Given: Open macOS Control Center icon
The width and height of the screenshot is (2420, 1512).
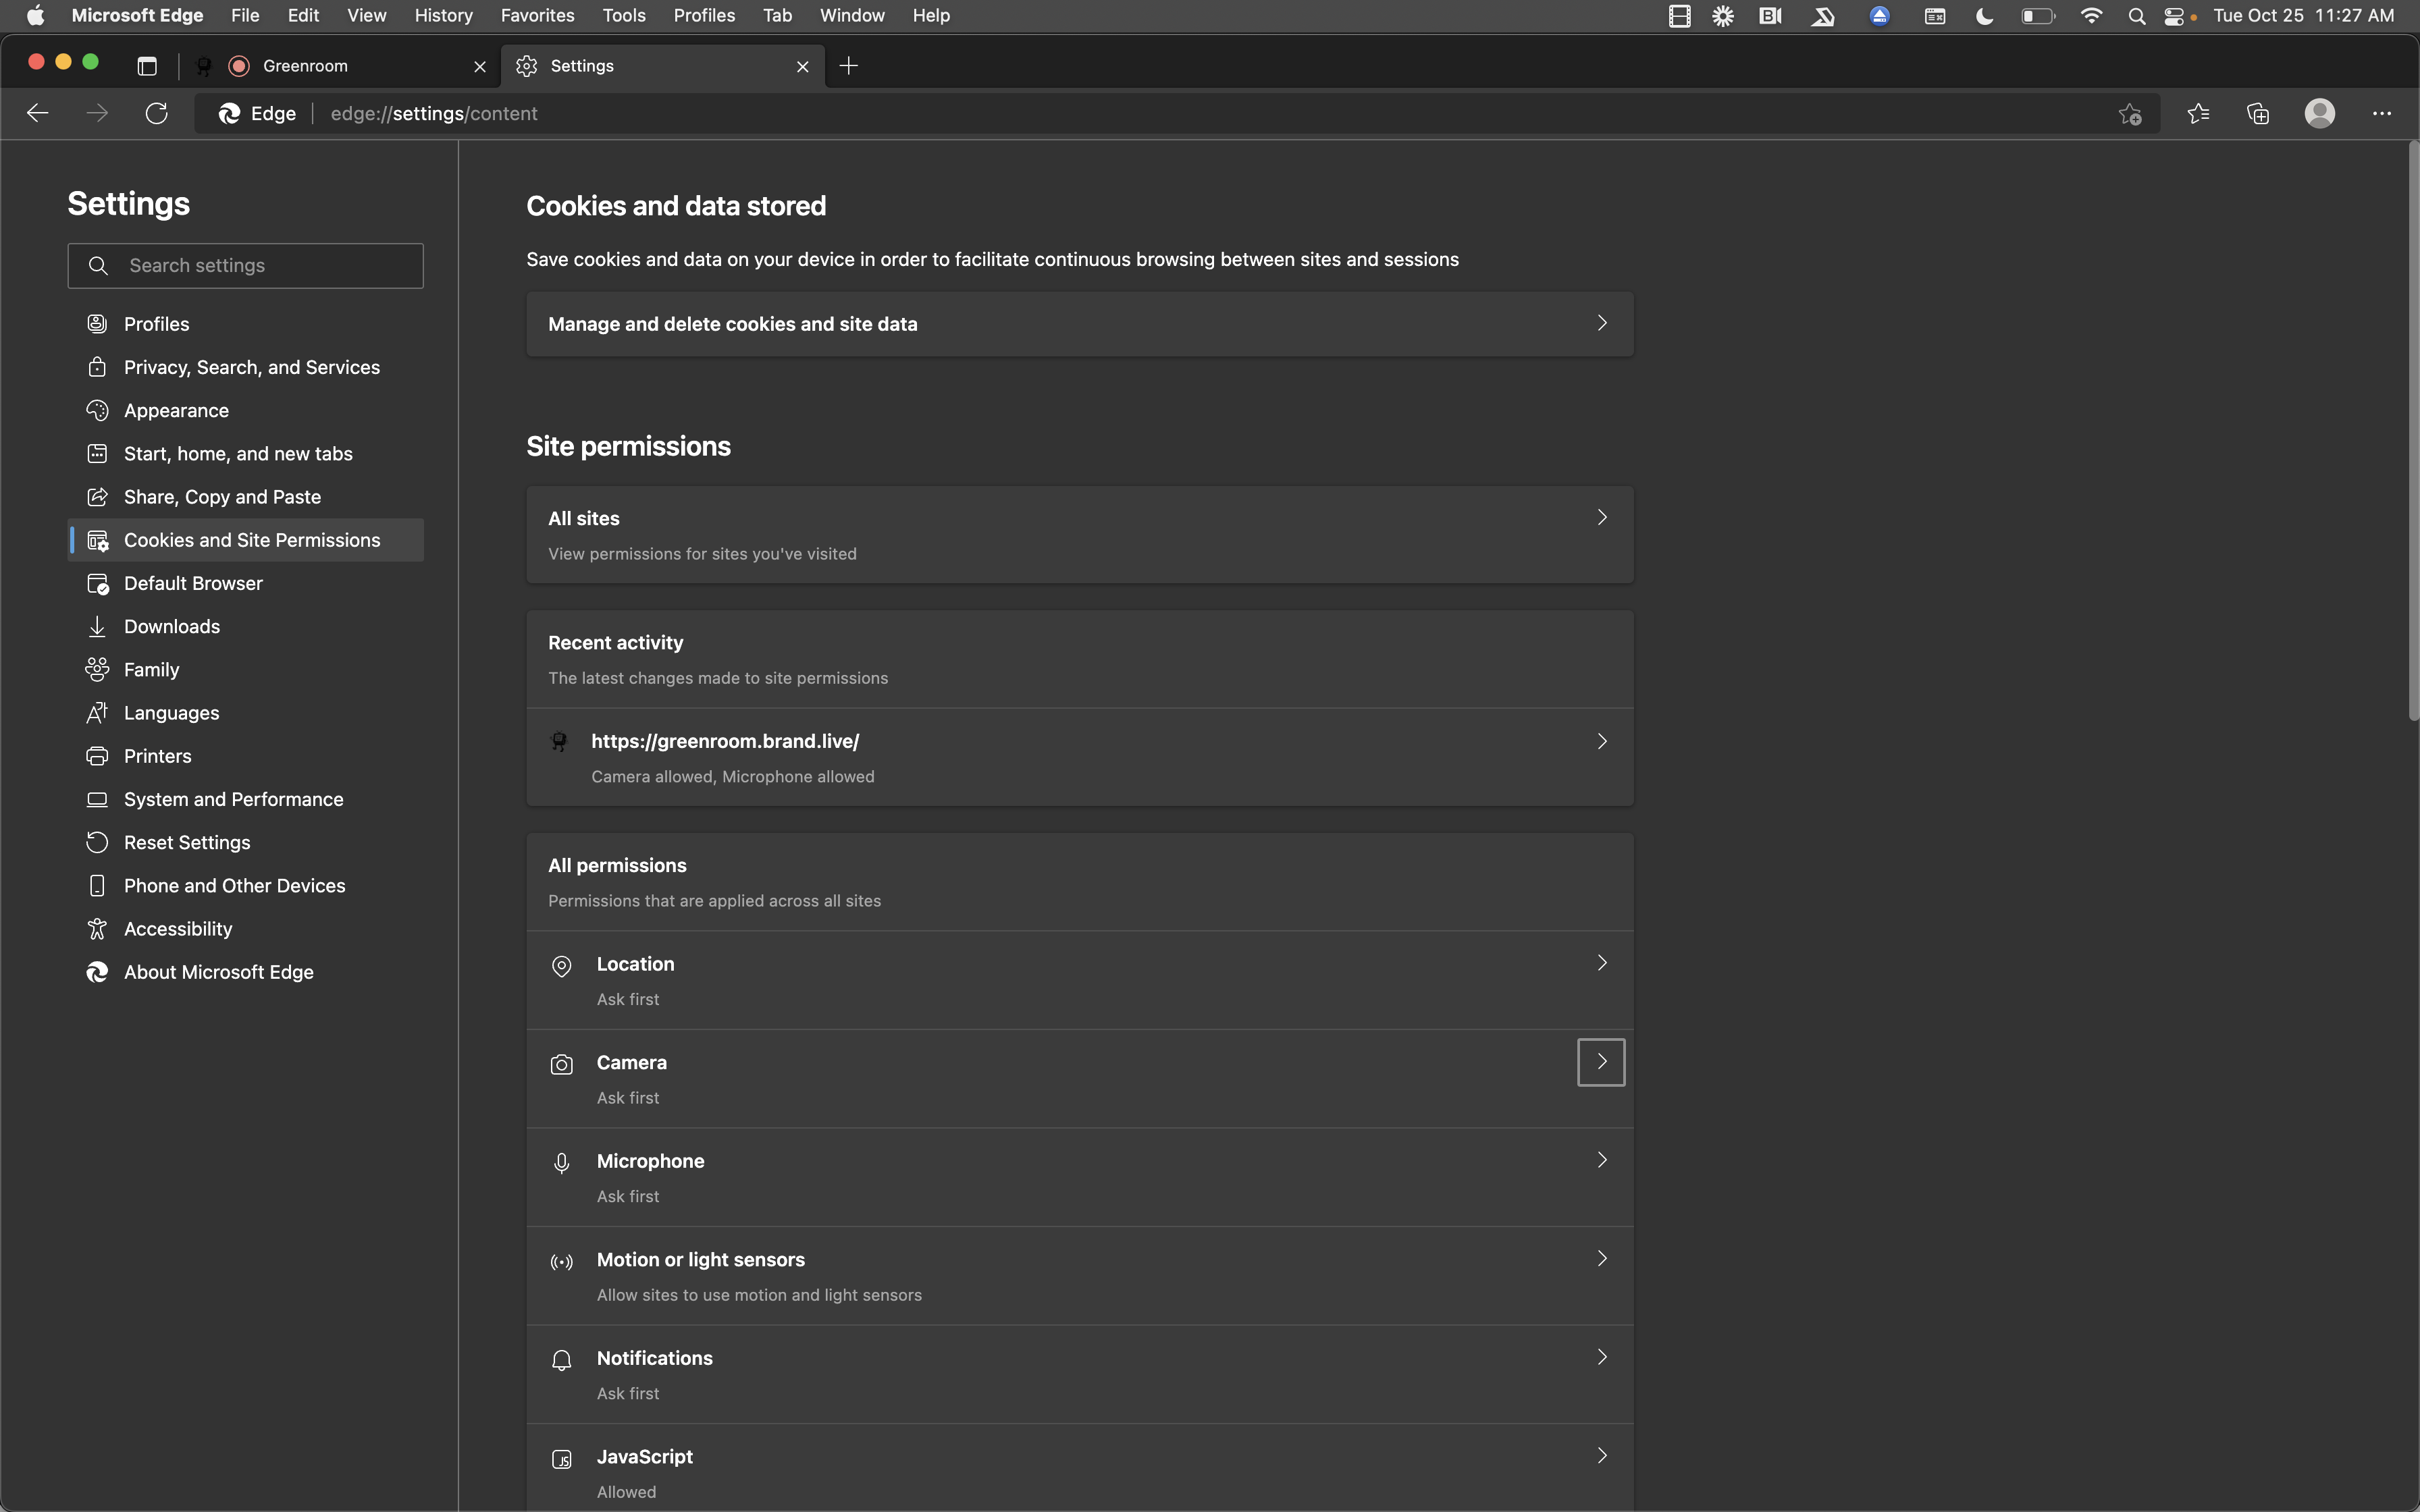Looking at the screenshot, I should (2173, 16).
